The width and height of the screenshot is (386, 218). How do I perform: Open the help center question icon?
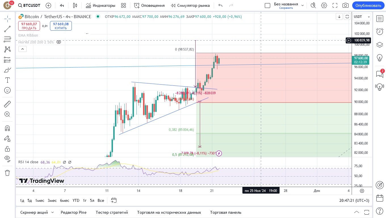380,211
